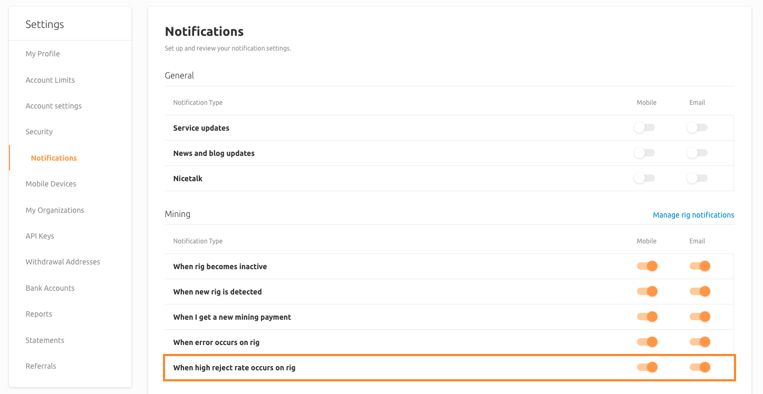Enable News and blog updates Email toggle
The image size is (763, 394).
tap(698, 153)
